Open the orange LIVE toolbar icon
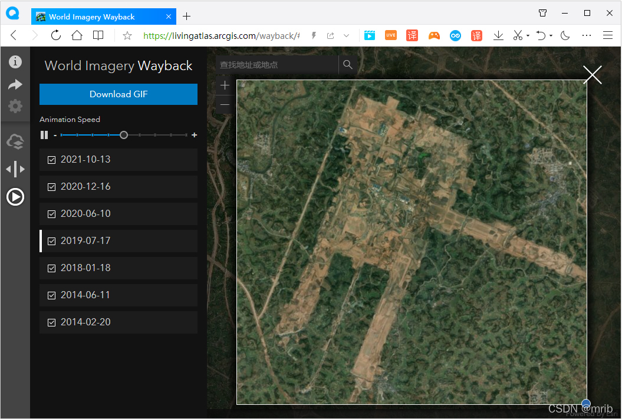Image resolution: width=622 pixels, height=419 pixels. pyautogui.click(x=391, y=35)
